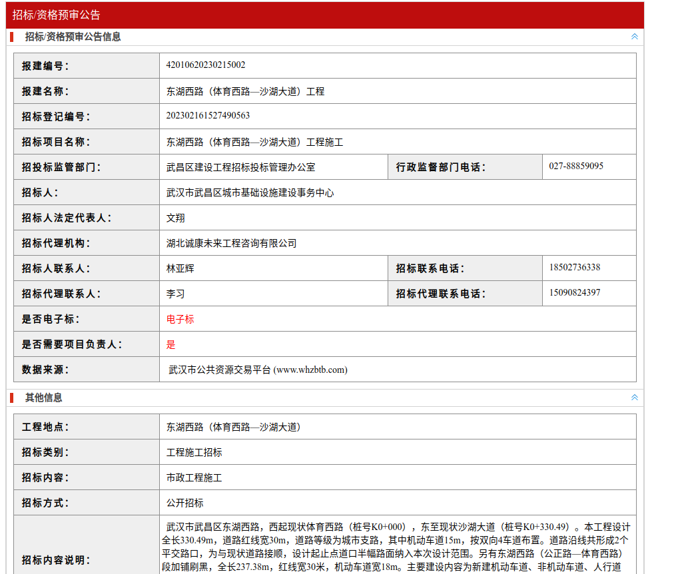This screenshot has height=574, width=674.
Task: Click the 招标方式 label cell
Action: tap(87, 503)
